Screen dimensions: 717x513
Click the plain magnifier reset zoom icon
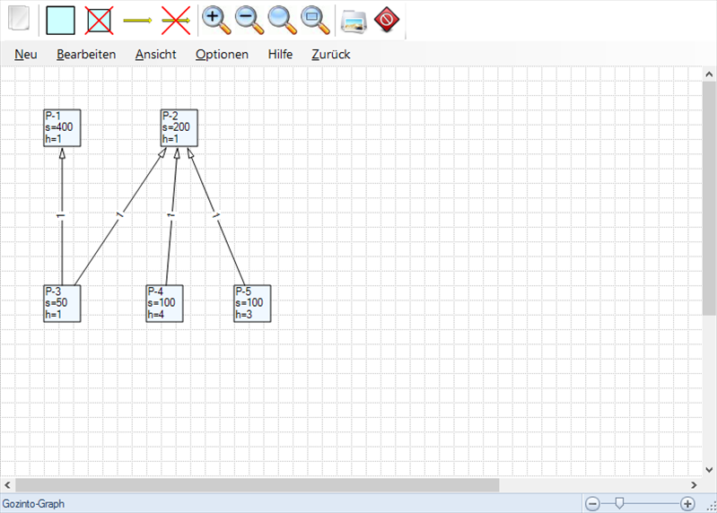pyautogui.click(x=281, y=19)
